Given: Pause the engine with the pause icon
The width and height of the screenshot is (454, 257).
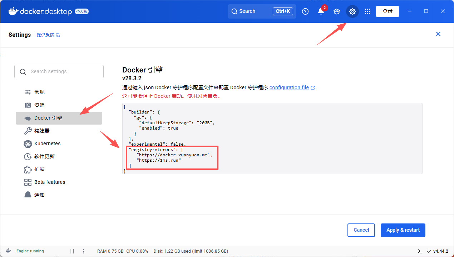Looking at the screenshot, I should 72,251.
